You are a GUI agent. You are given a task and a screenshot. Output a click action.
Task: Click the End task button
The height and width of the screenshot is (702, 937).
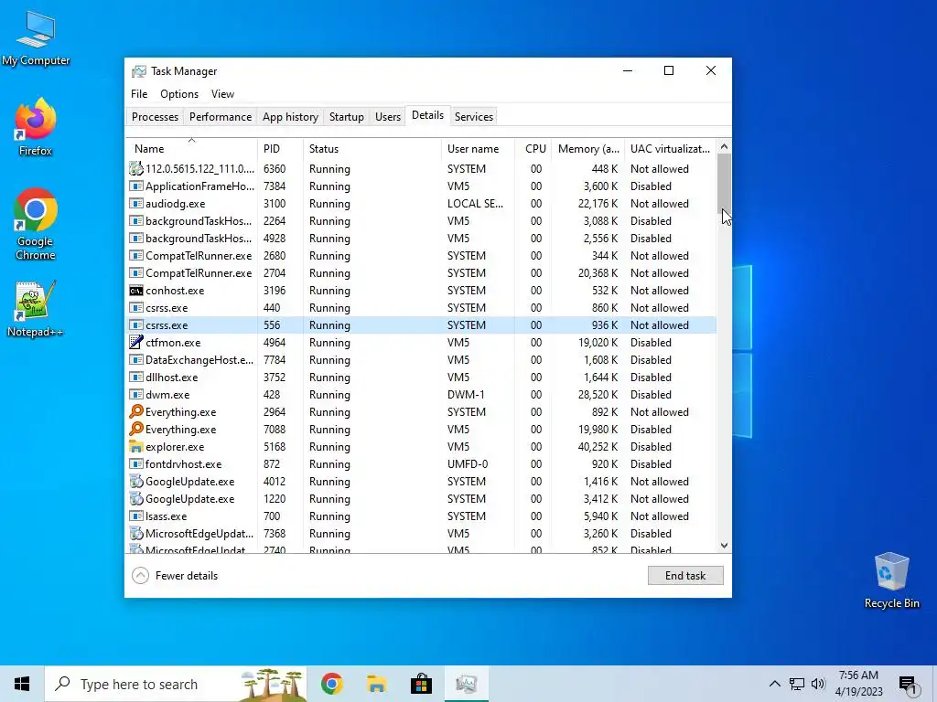pyautogui.click(x=685, y=576)
